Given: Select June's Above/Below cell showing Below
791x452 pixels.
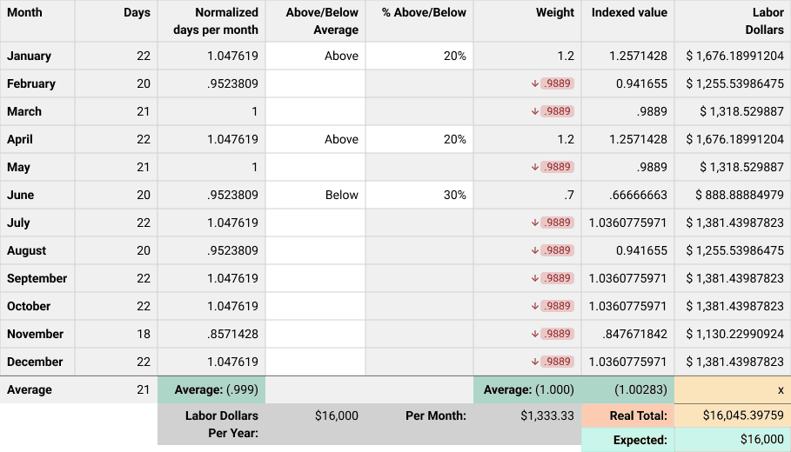Looking at the screenshot, I should pyautogui.click(x=315, y=195).
